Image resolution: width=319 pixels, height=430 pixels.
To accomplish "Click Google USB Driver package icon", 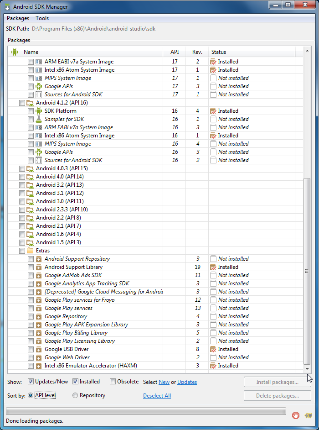I will 39,349.
